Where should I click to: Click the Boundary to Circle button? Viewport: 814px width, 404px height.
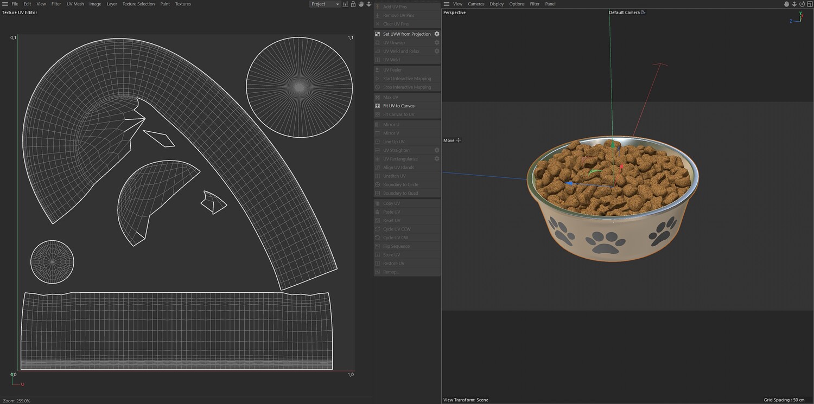point(407,184)
